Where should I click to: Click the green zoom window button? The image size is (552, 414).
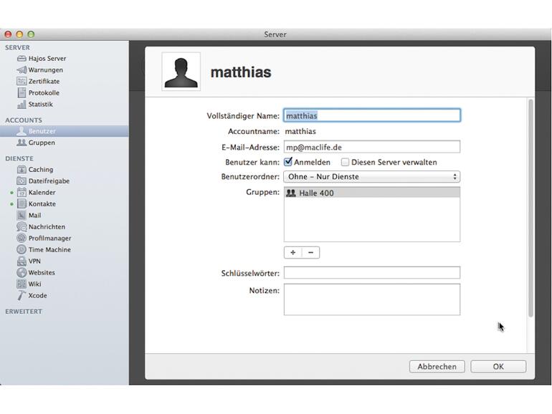click(x=31, y=34)
